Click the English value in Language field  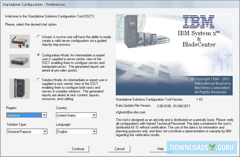click(x=74, y=132)
